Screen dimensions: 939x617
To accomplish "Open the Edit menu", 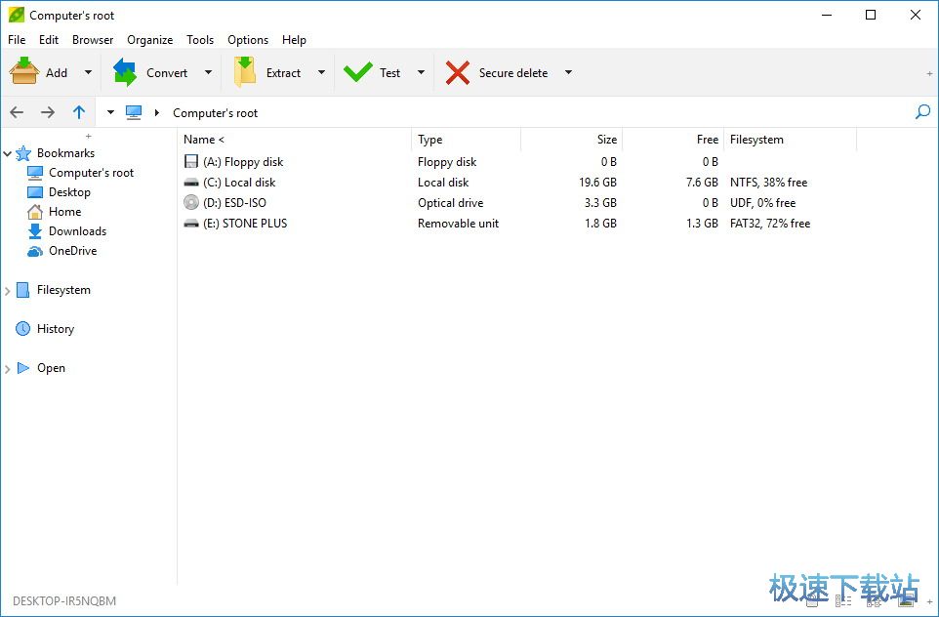I will click(x=49, y=39).
